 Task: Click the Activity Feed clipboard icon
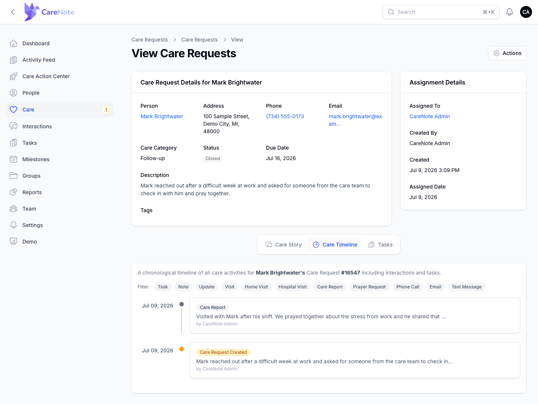coord(13,60)
